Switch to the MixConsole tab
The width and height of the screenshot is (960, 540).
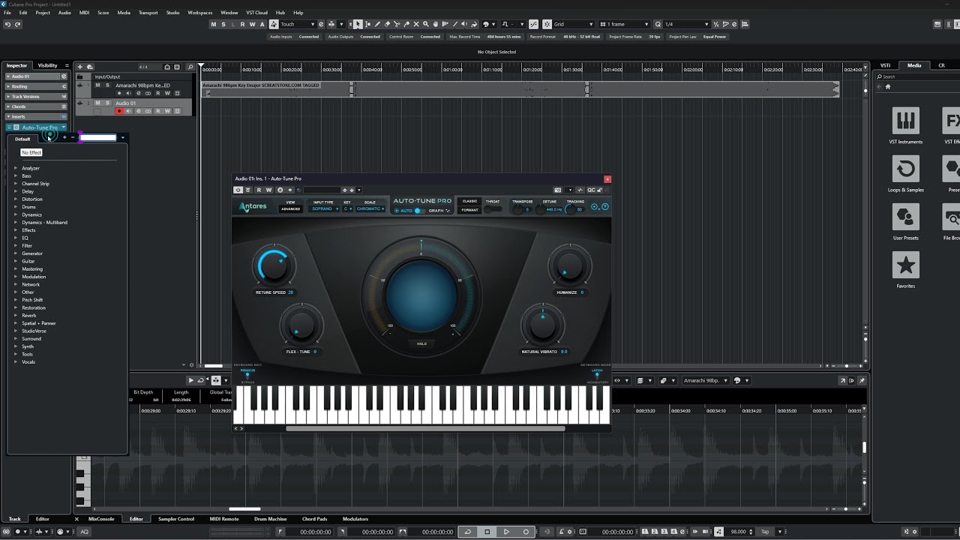click(x=101, y=519)
